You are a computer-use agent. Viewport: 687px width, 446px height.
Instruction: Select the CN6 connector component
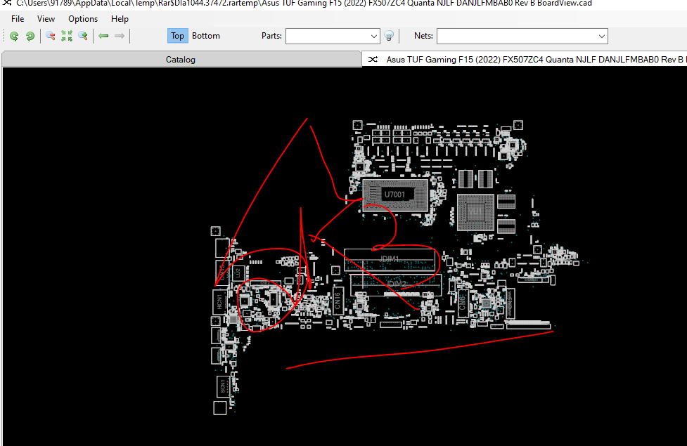pyautogui.click(x=462, y=302)
